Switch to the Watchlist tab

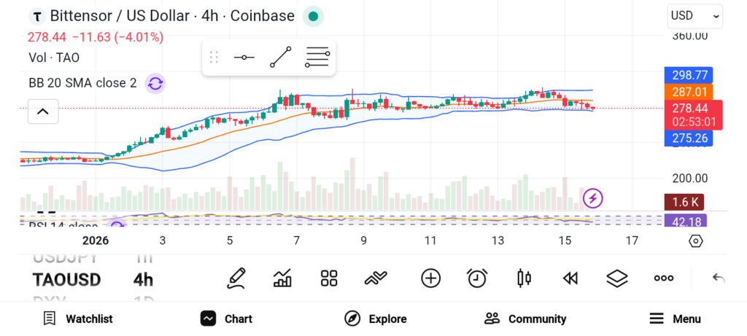pos(77,319)
